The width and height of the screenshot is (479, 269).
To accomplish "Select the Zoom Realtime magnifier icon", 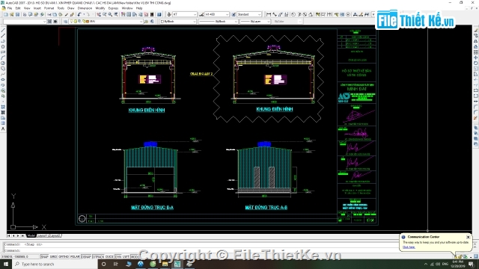I will (105, 14).
